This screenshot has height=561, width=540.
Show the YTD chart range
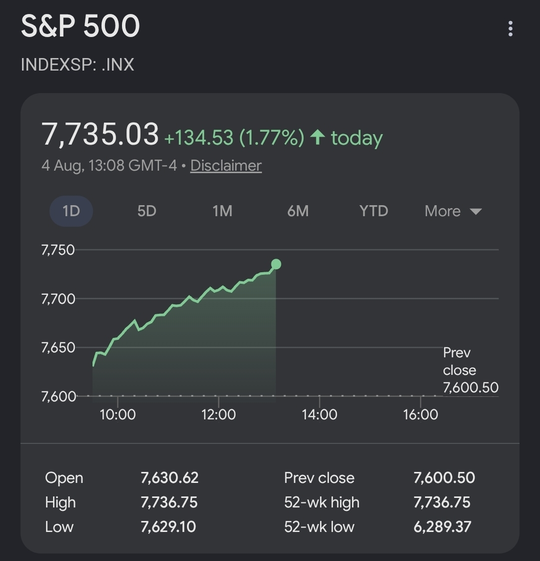[x=374, y=211]
